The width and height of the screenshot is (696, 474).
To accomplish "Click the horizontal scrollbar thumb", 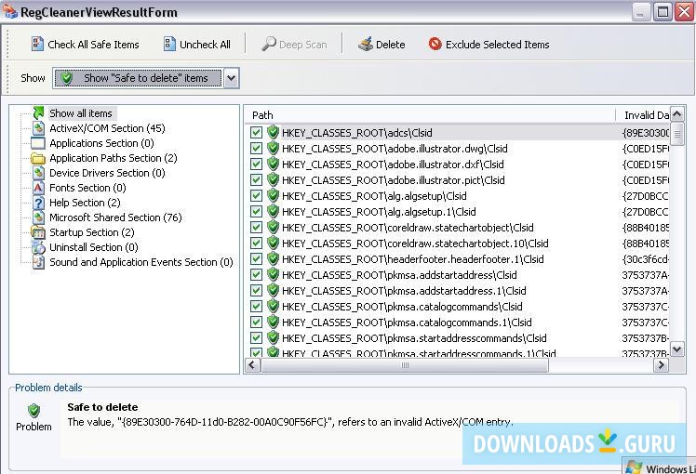I will coord(405,365).
